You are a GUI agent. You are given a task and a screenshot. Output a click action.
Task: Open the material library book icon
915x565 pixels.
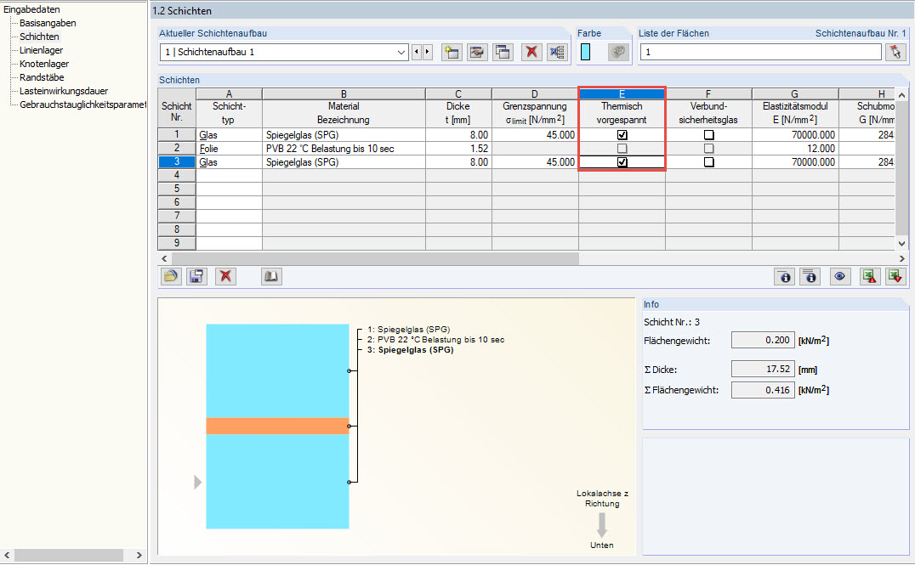coord(271,276)
